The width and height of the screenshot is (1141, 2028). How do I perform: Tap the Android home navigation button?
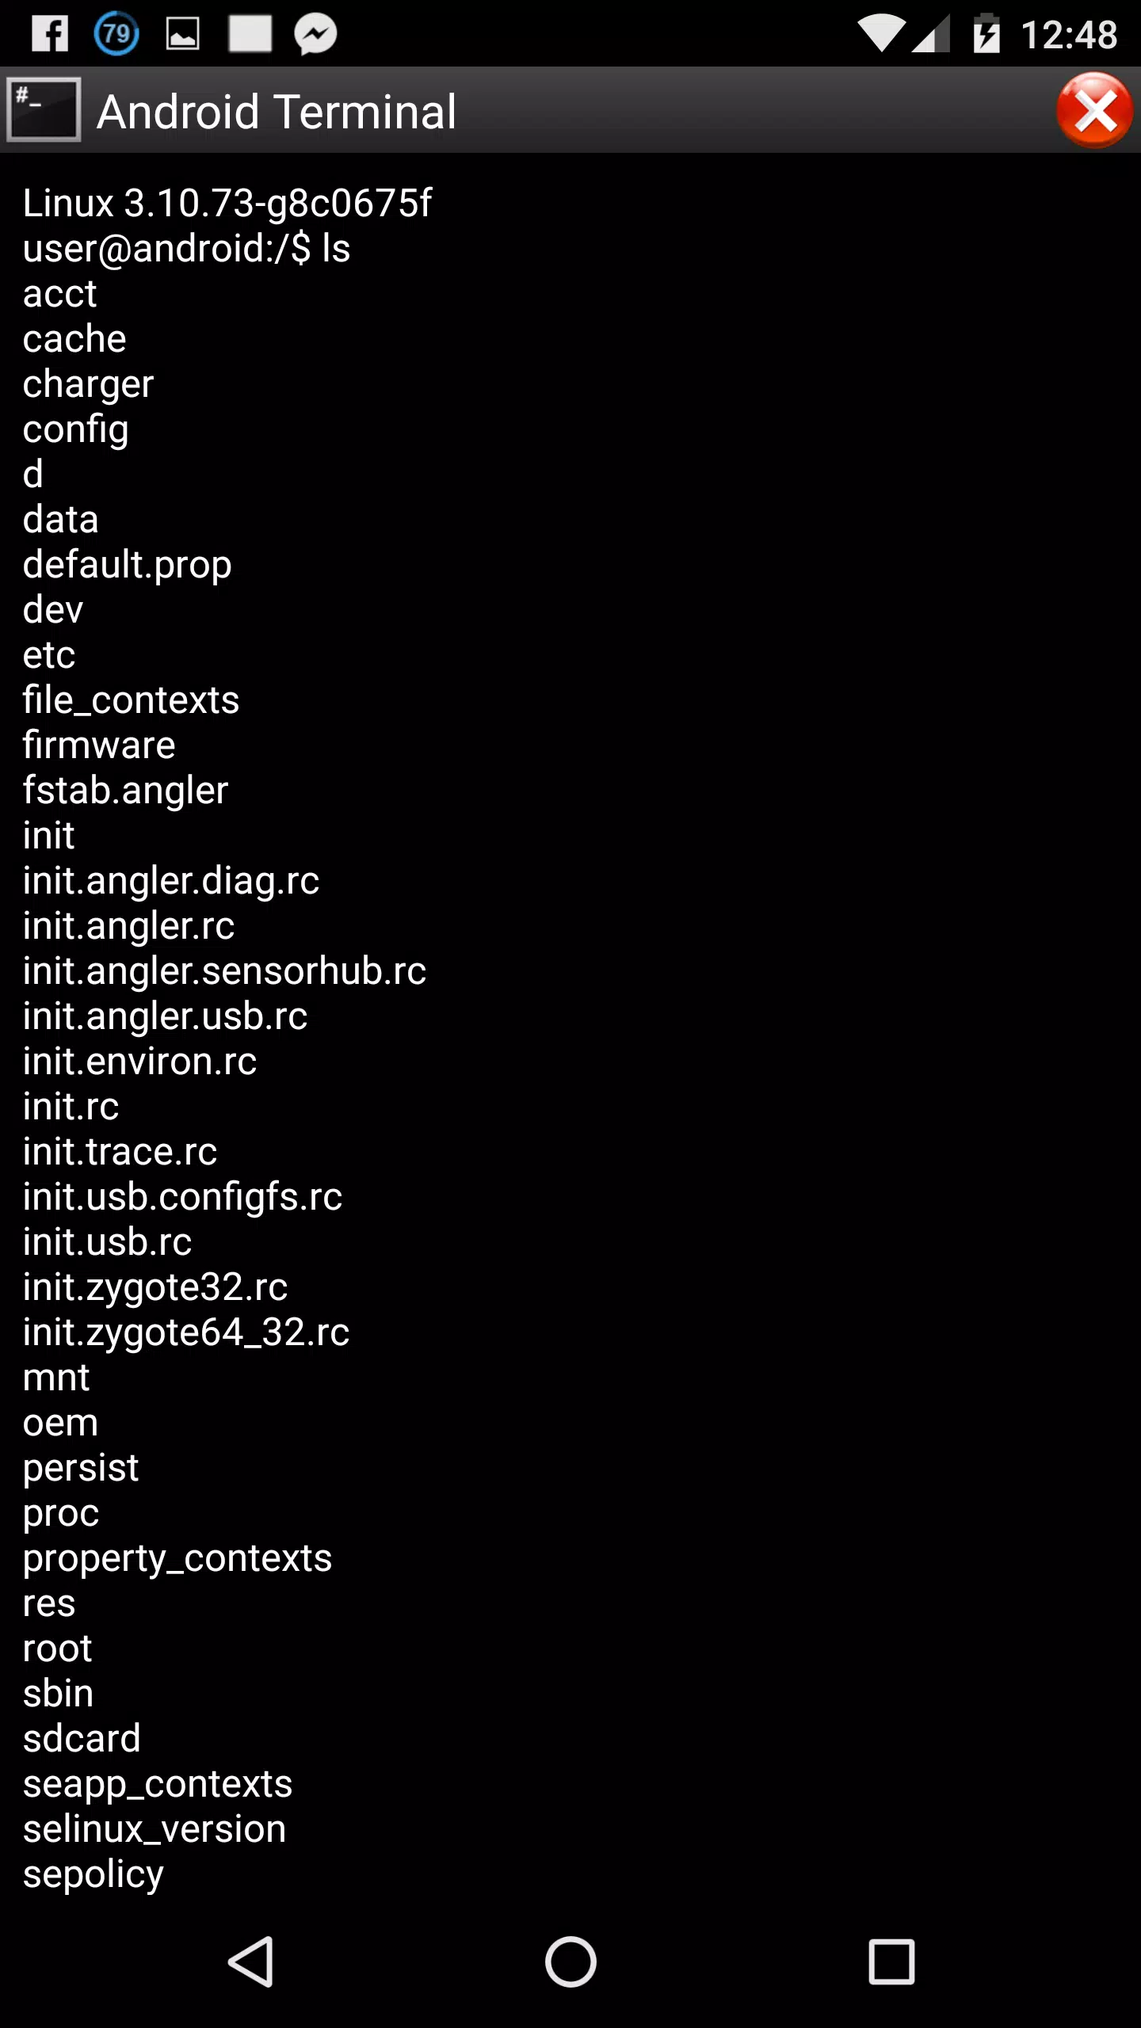point(570,1961)
